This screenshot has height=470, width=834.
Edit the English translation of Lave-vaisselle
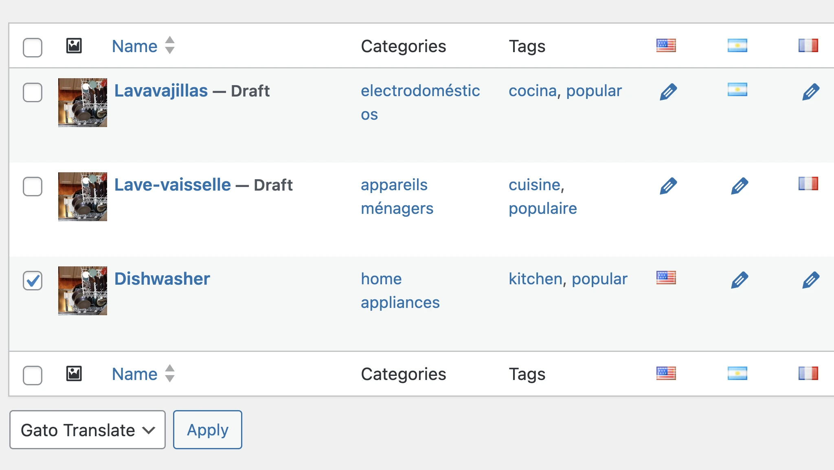pos(668,186)
